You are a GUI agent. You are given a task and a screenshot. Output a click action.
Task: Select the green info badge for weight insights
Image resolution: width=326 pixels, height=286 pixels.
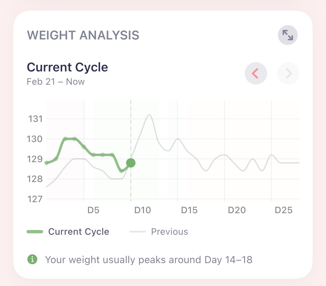[x=32, y=260]
